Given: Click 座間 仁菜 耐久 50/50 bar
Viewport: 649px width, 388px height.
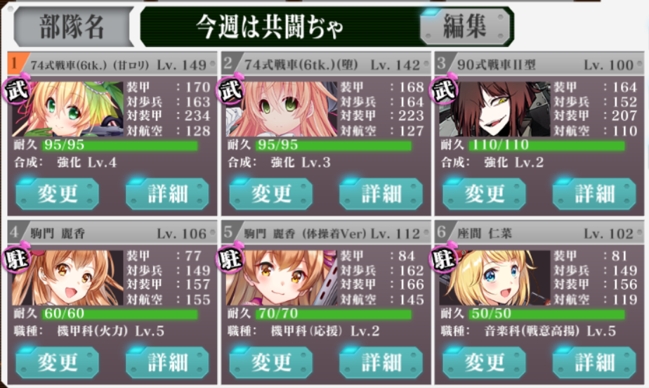Looking at the screenshot, I should (x=546, y=313).
